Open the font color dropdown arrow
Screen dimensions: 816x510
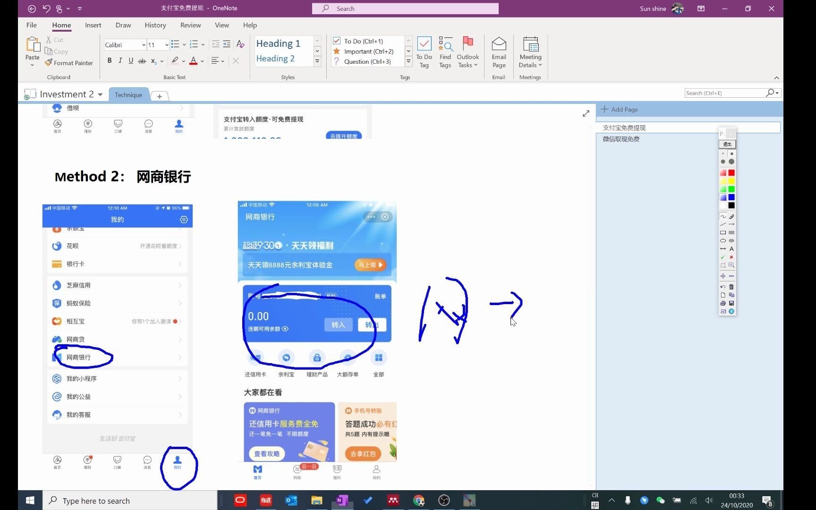(x=202, y=61)
